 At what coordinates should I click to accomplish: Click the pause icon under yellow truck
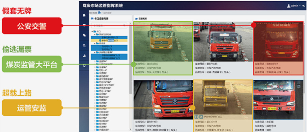(x=196, y=117)
